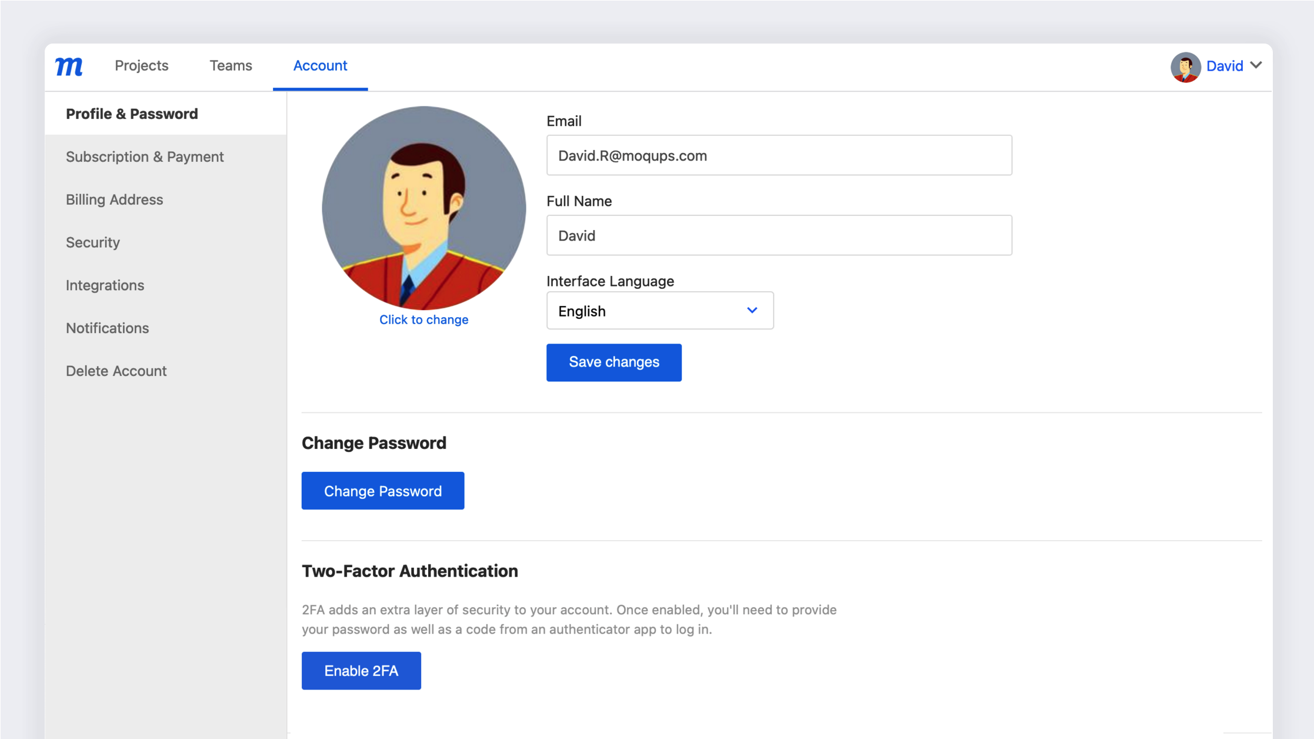The image size is (1314, 739).
Task: Click the Moqups logo
Action: (x=68, y=66)
